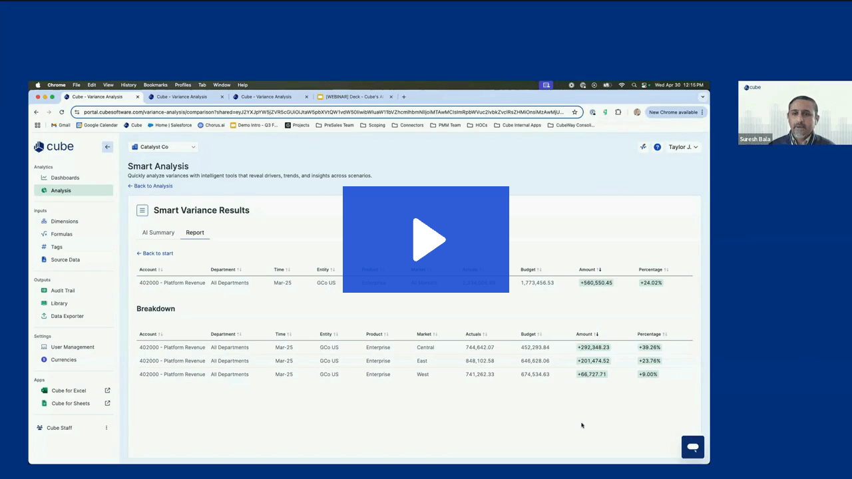Select the Report tab

pyautogui.click(x=195, y=233)
